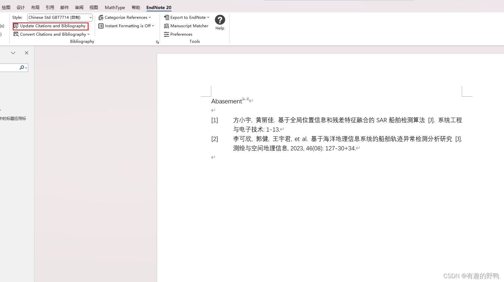Screen dimensions: 504x282
Task: Click Help label under icon
Action: pos(220,28)
